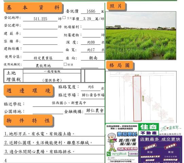Click the 週邊環境 orange section header
The height and width of the screenshot is (163, 184).
click(28, 91)
